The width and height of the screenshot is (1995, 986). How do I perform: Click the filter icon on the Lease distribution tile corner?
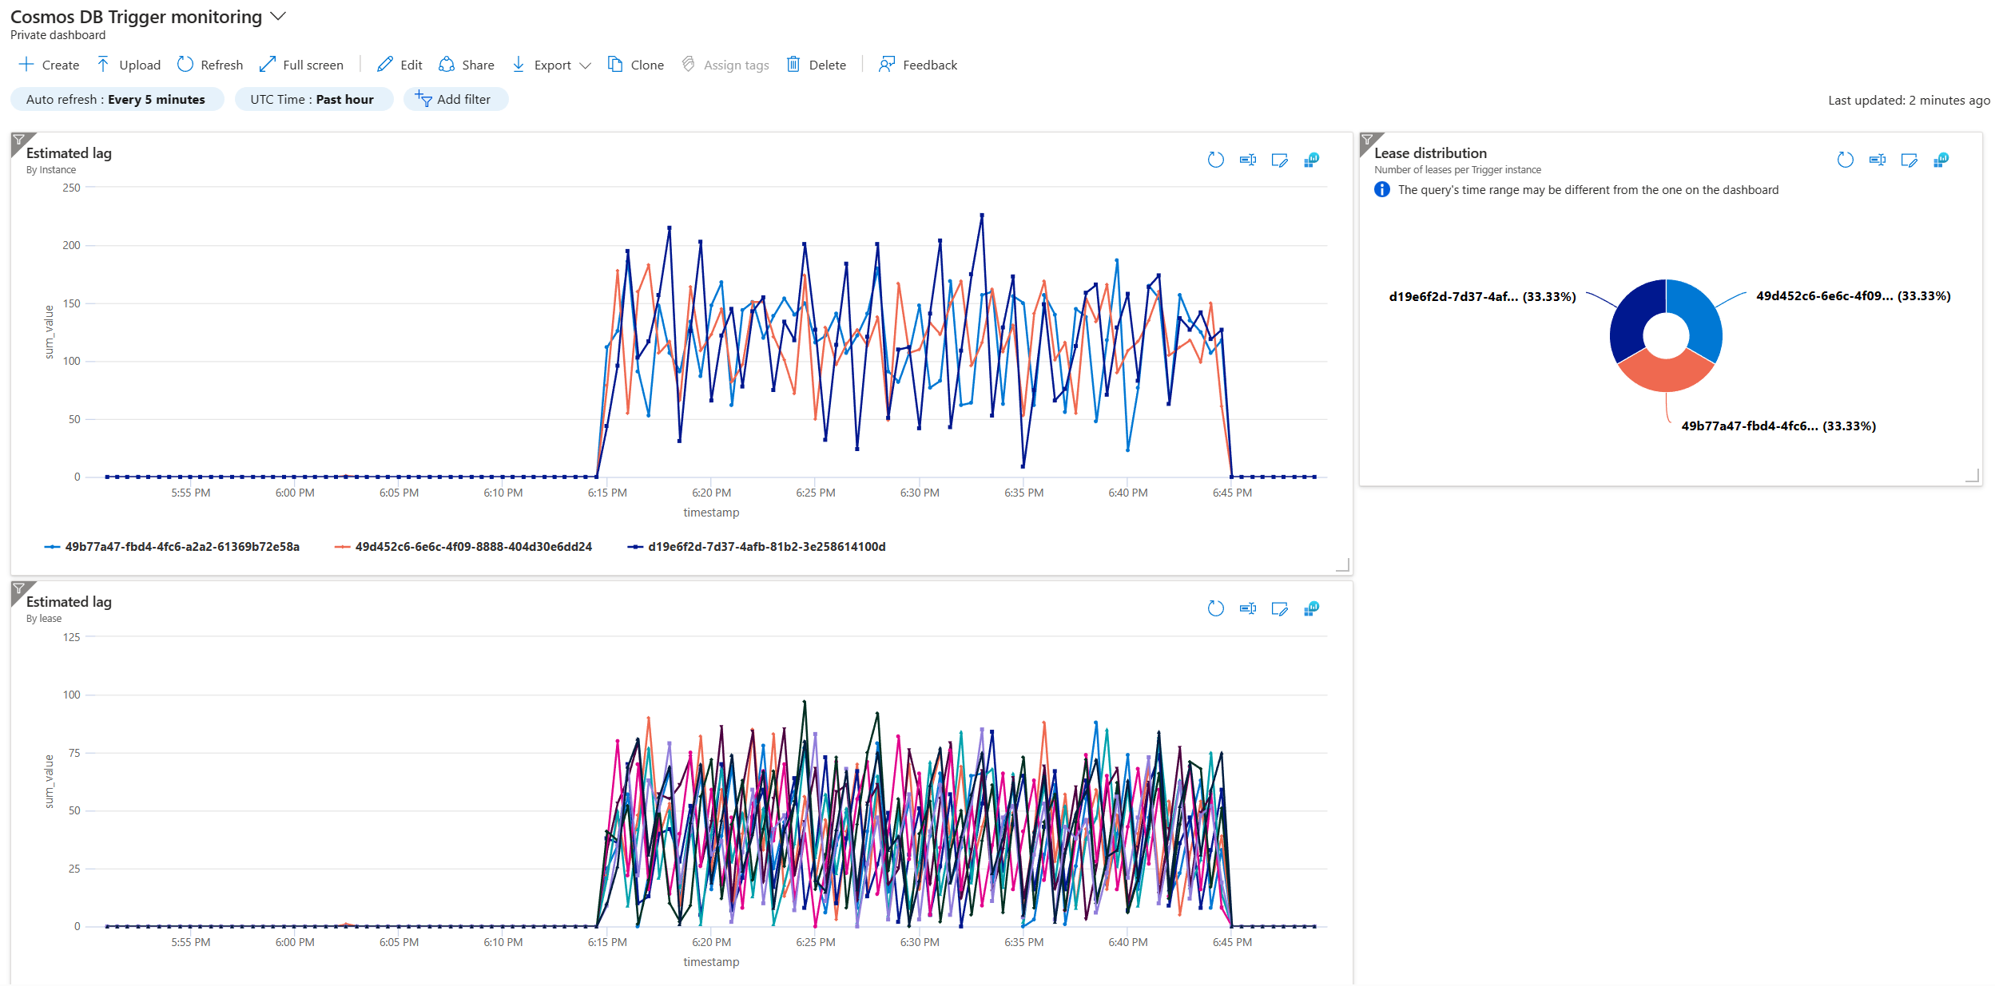click(x=1367, y=140)
